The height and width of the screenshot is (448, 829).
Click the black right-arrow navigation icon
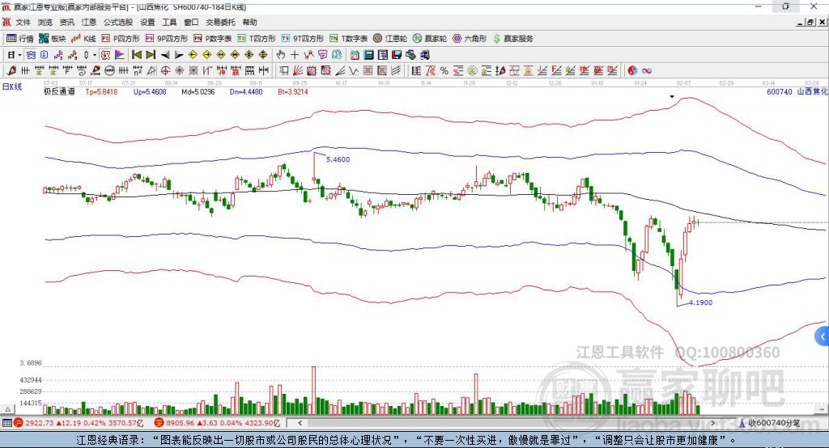[179, 55]
